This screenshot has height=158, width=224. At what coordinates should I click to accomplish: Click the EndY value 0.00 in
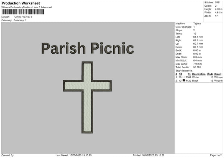(197, 54)
